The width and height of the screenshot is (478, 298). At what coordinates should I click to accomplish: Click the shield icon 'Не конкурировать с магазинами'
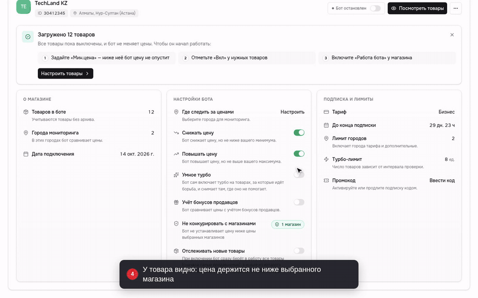coord(176,223)
